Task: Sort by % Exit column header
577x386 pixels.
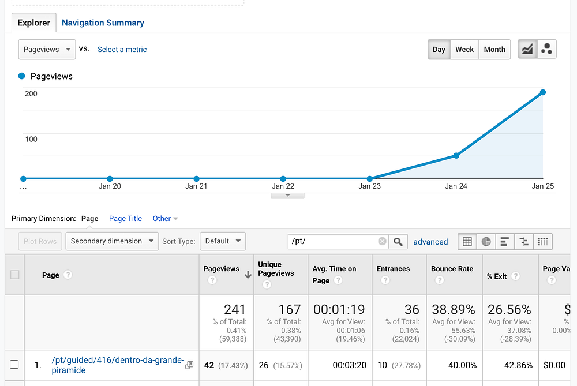Action: [497, 276]
